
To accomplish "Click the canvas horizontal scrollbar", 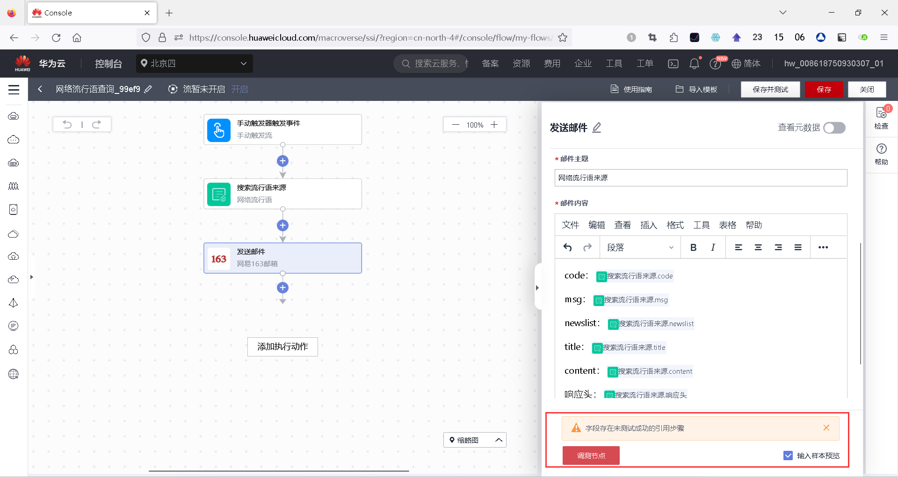I will (279, 471).
